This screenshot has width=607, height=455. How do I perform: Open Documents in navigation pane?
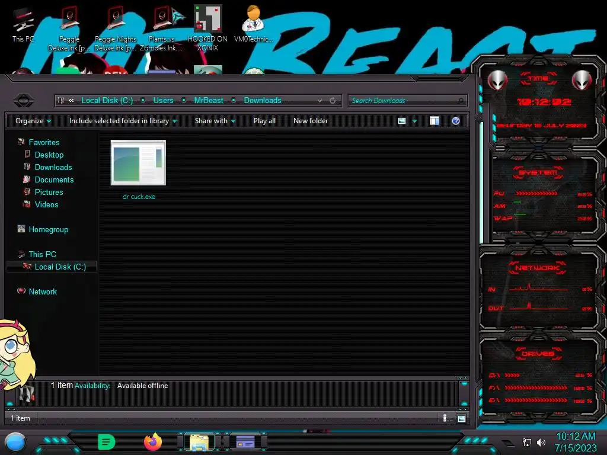pos(54,180)
